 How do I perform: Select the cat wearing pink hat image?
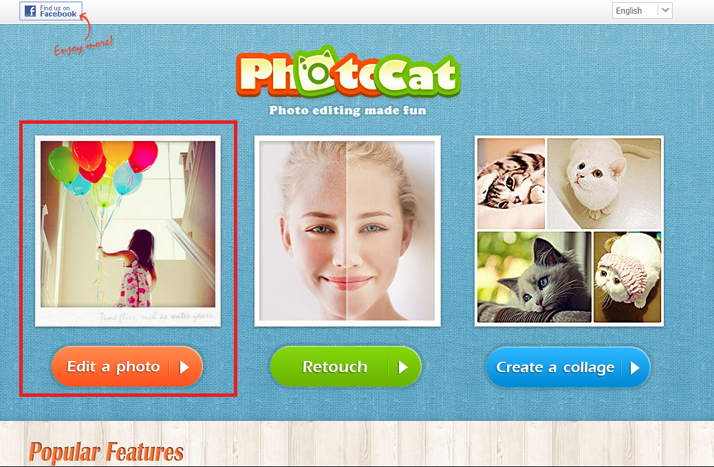tap(627, 276)
